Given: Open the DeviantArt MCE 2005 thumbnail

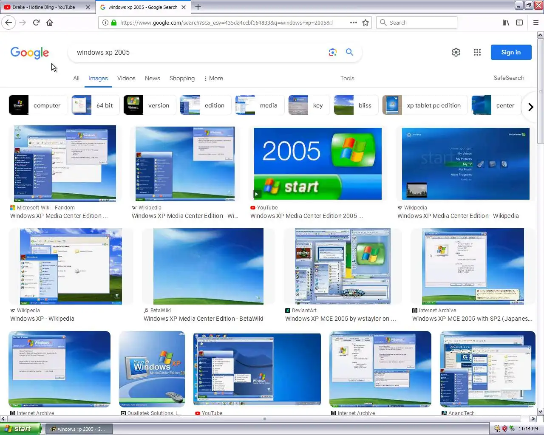Looking at the screenshot, I should tap(343, 266).
